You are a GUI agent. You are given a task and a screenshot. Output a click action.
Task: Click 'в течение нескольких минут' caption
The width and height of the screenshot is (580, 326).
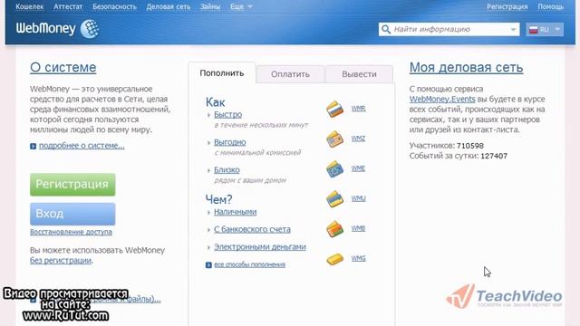pos(261,125)
